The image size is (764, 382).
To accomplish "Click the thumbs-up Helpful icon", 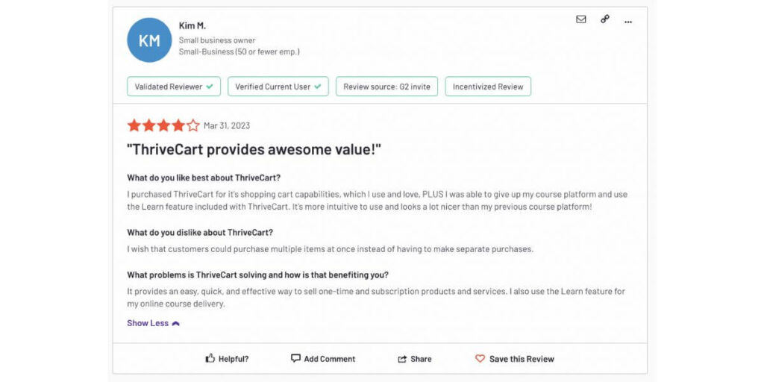I will [x=210, y=359].
